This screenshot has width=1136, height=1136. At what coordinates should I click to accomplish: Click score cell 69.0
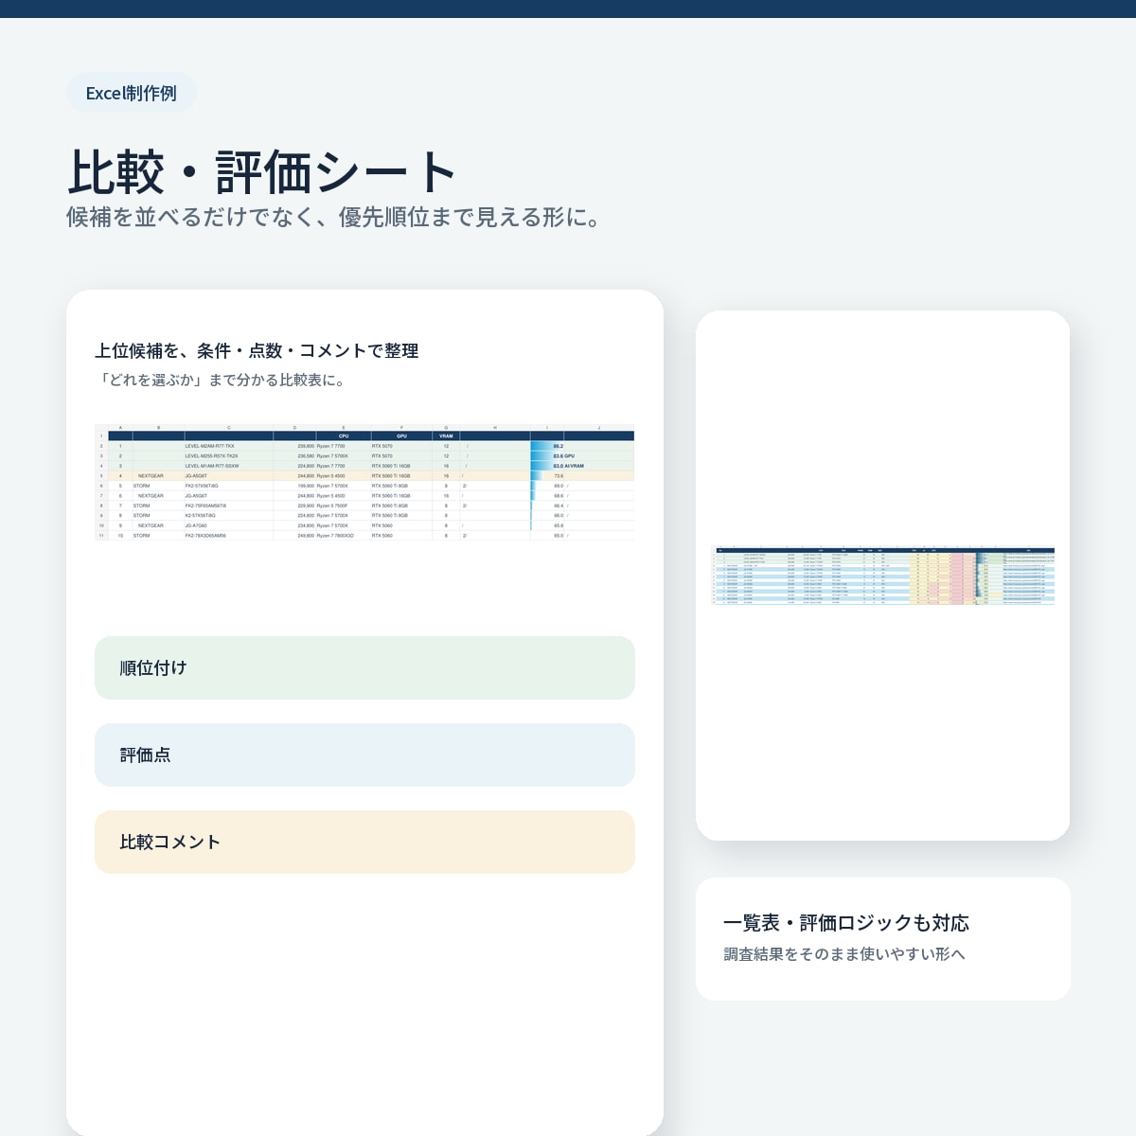(x=559, y=486)
